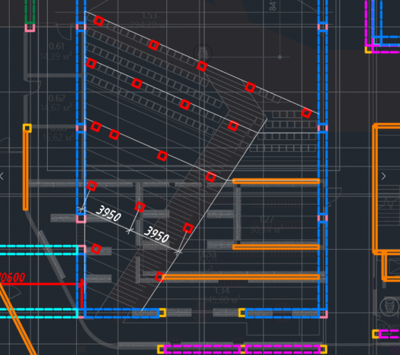Go to the next image with right chevron

(383, 176)
